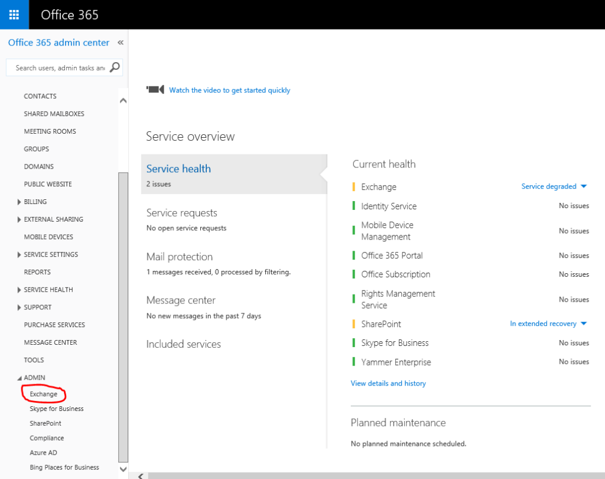
Task: Click navigation scrollbar down arrow
Action: coord(123,470)
